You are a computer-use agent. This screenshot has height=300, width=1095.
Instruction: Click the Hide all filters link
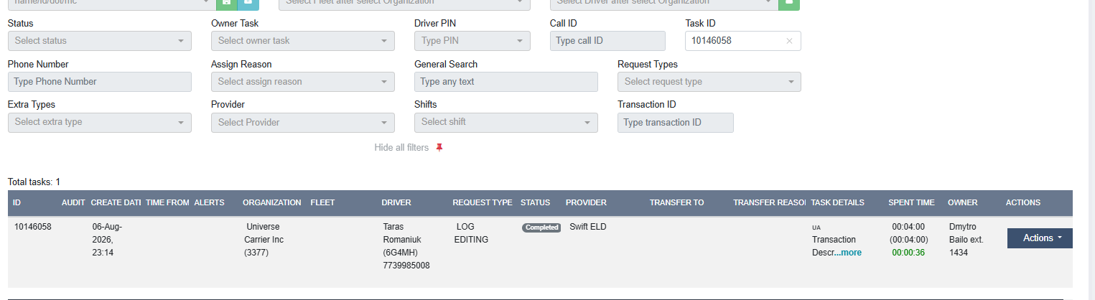coord(401,148)
